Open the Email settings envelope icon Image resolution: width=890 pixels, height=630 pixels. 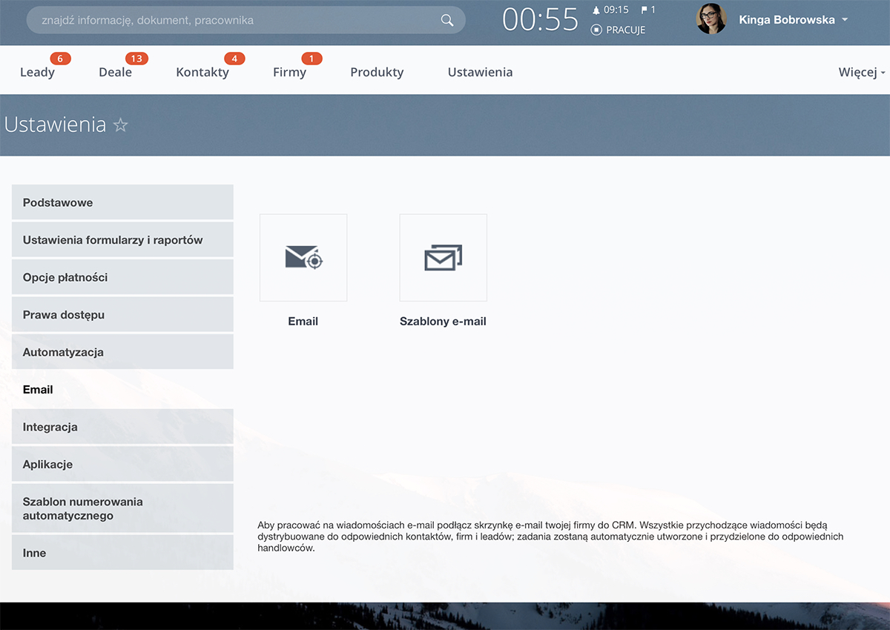coord(303,258)
